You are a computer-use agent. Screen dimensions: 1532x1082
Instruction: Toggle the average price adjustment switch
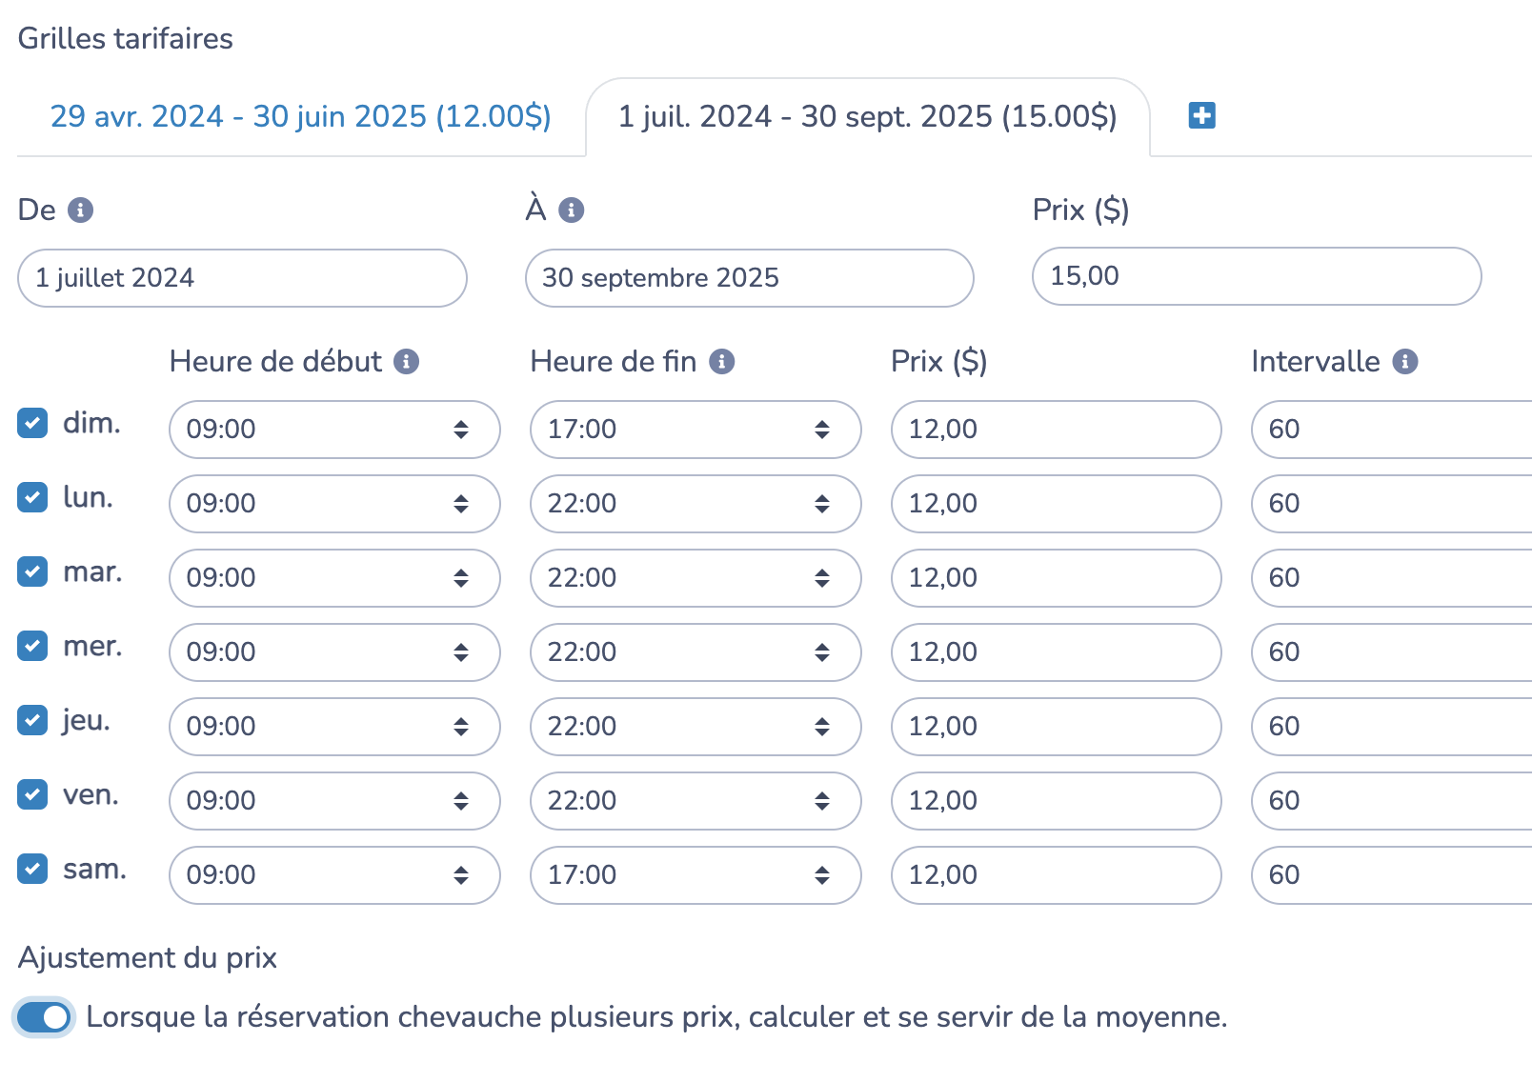click(x=44, y=1017)
